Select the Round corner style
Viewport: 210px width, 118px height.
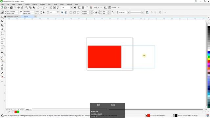point(71,12)
